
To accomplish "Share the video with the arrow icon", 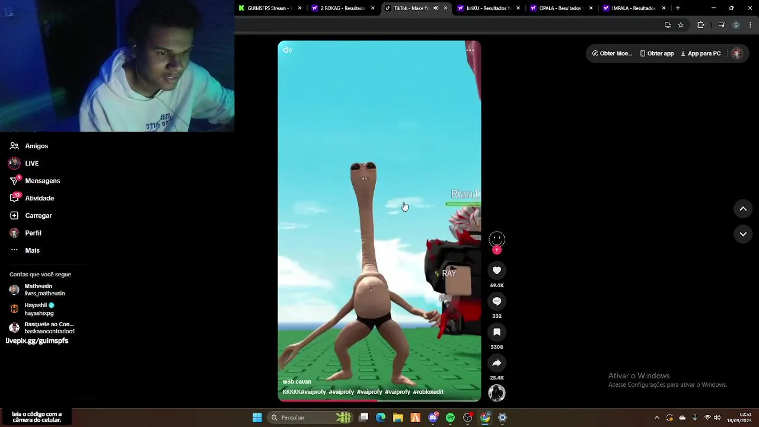I will [x=497, y=363].
